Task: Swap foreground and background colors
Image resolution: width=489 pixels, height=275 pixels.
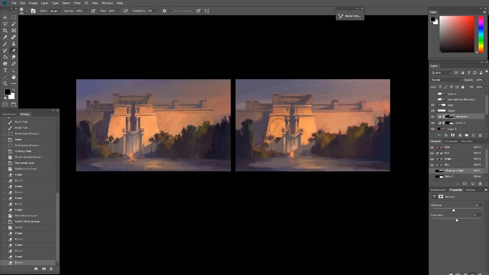Action: pos(14,90)
